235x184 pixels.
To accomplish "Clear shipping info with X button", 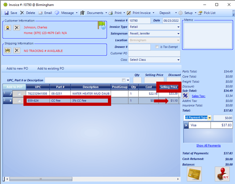I will 17,50.
